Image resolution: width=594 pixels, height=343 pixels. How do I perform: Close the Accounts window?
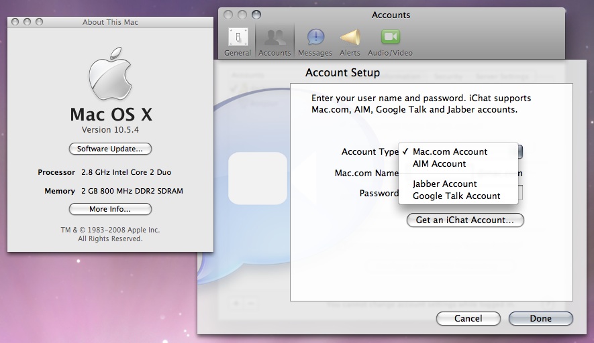point(228,15)
